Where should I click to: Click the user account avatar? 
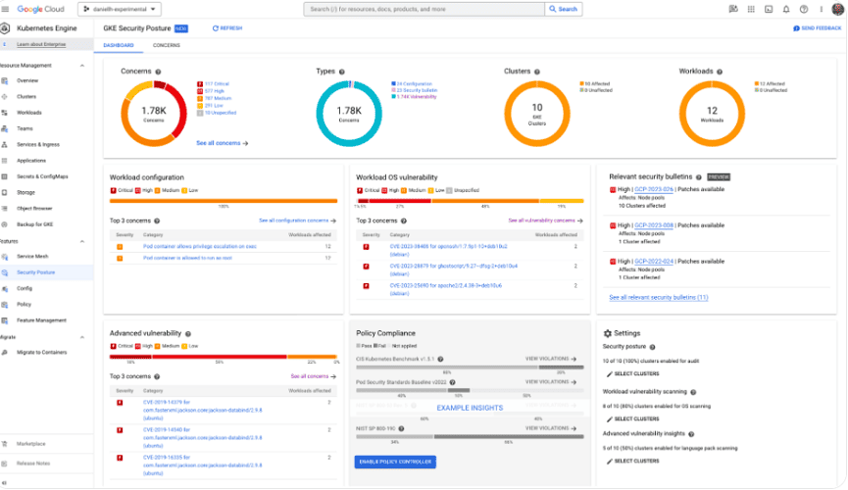coord(837,9)
